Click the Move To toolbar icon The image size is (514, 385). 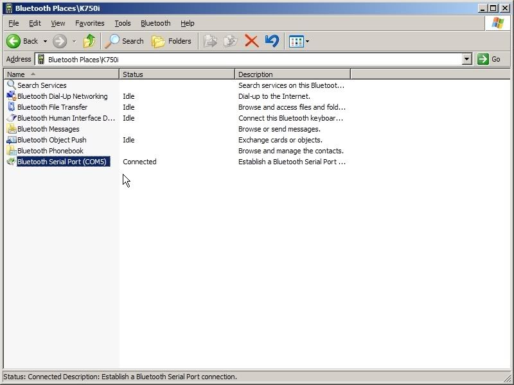click(210, 41)
